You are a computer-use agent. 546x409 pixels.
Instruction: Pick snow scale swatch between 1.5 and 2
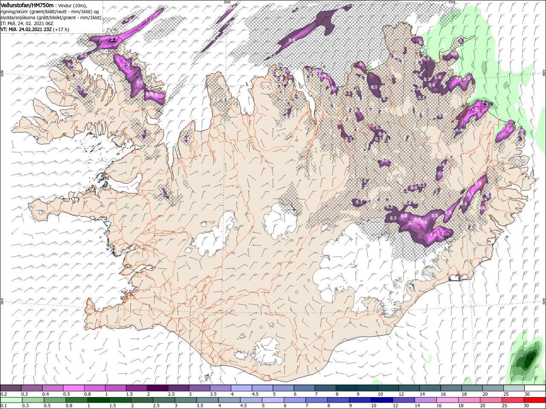coord(136,388)
